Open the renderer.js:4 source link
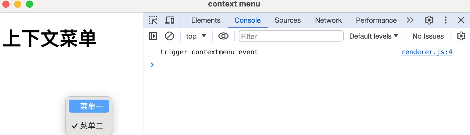 (427, 52)
